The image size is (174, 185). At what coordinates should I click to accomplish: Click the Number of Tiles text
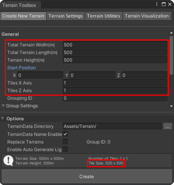click(x=108, y=158)
